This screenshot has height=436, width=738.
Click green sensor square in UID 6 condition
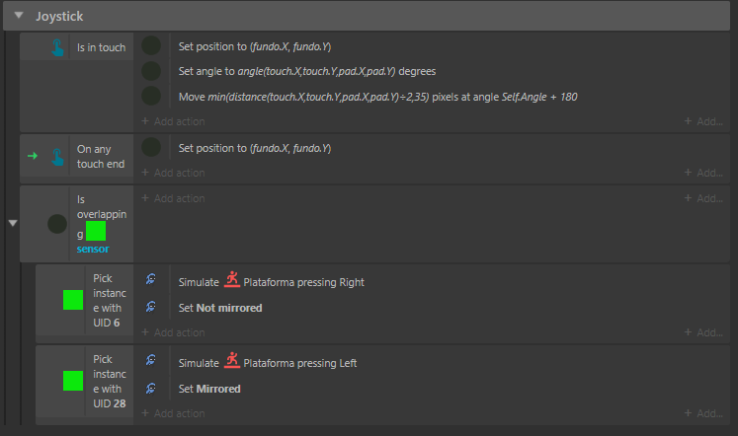coord(73,300)
